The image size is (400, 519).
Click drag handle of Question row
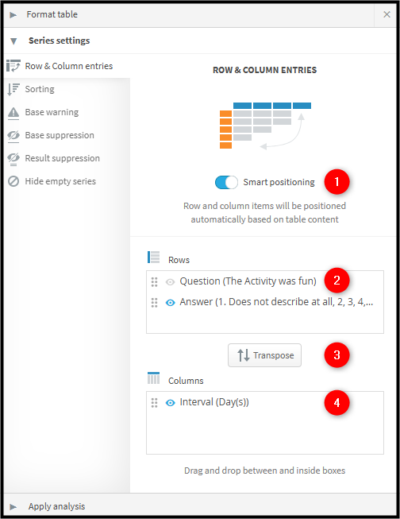[x=155, y=281]
